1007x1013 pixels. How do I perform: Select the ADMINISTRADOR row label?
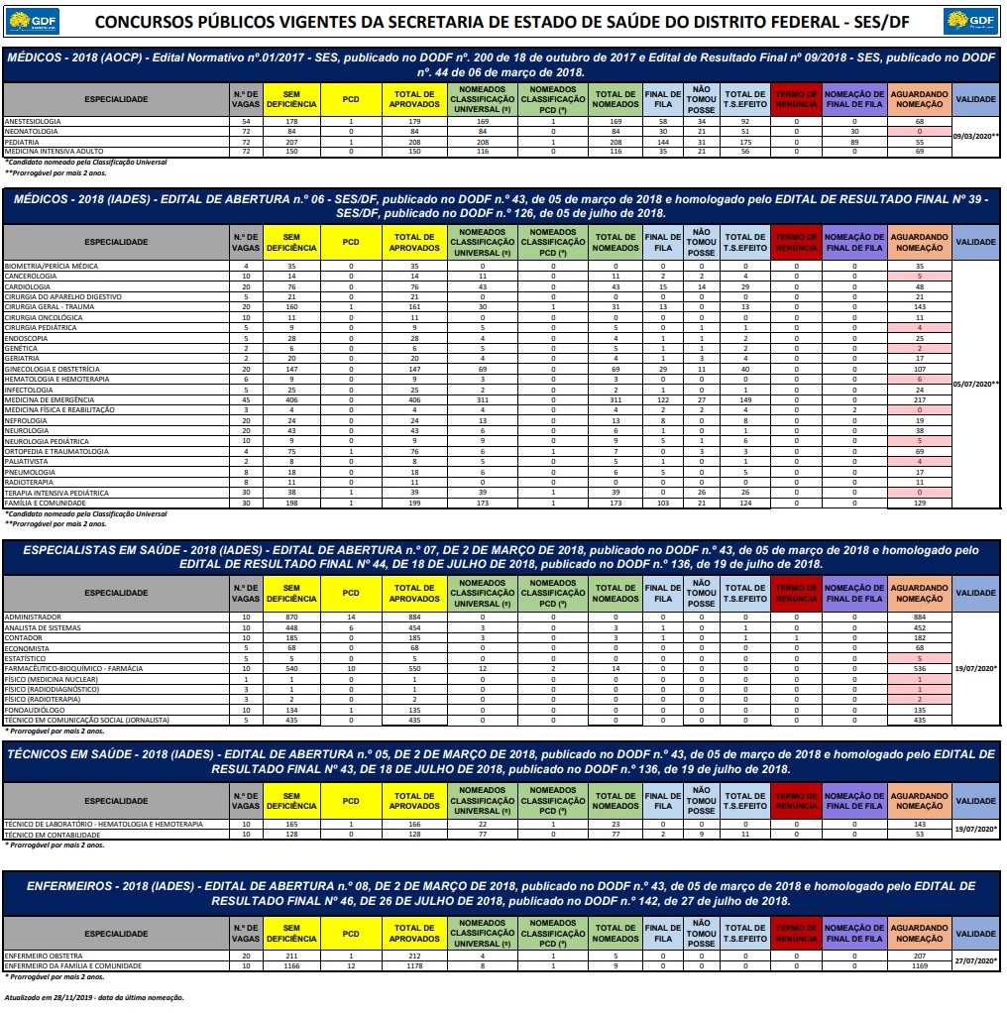pos(33,617)
